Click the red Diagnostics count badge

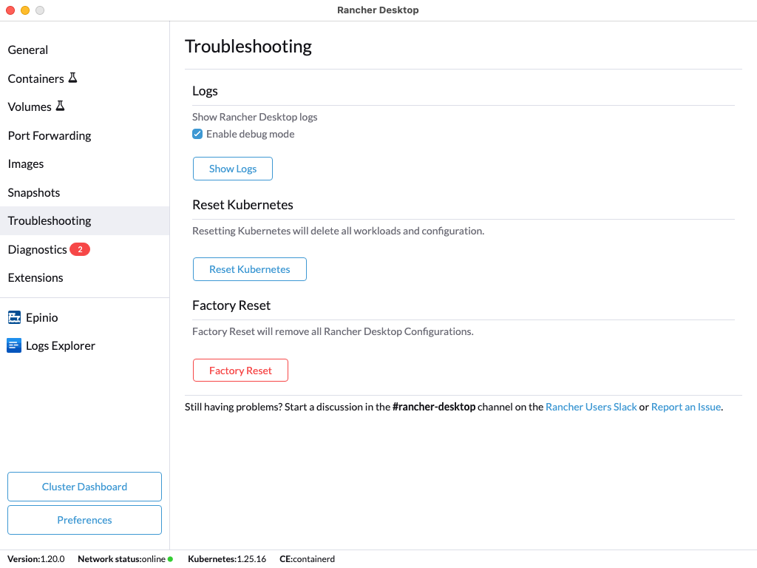pos(80,249)
